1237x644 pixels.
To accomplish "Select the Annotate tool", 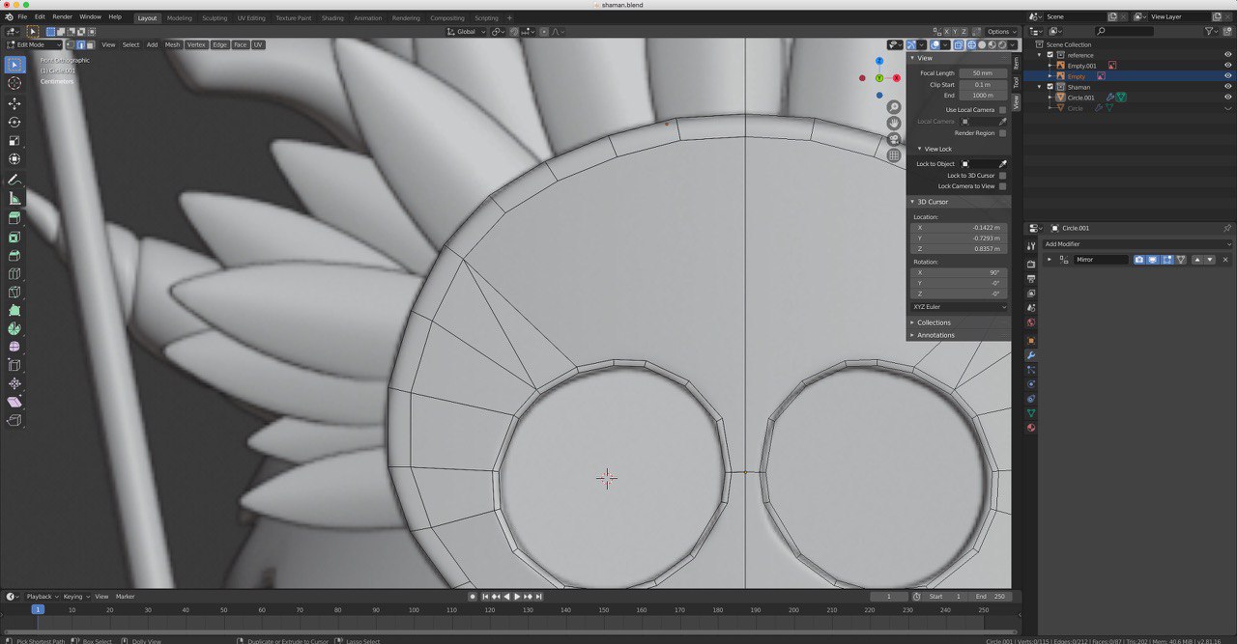I will 14,180.
